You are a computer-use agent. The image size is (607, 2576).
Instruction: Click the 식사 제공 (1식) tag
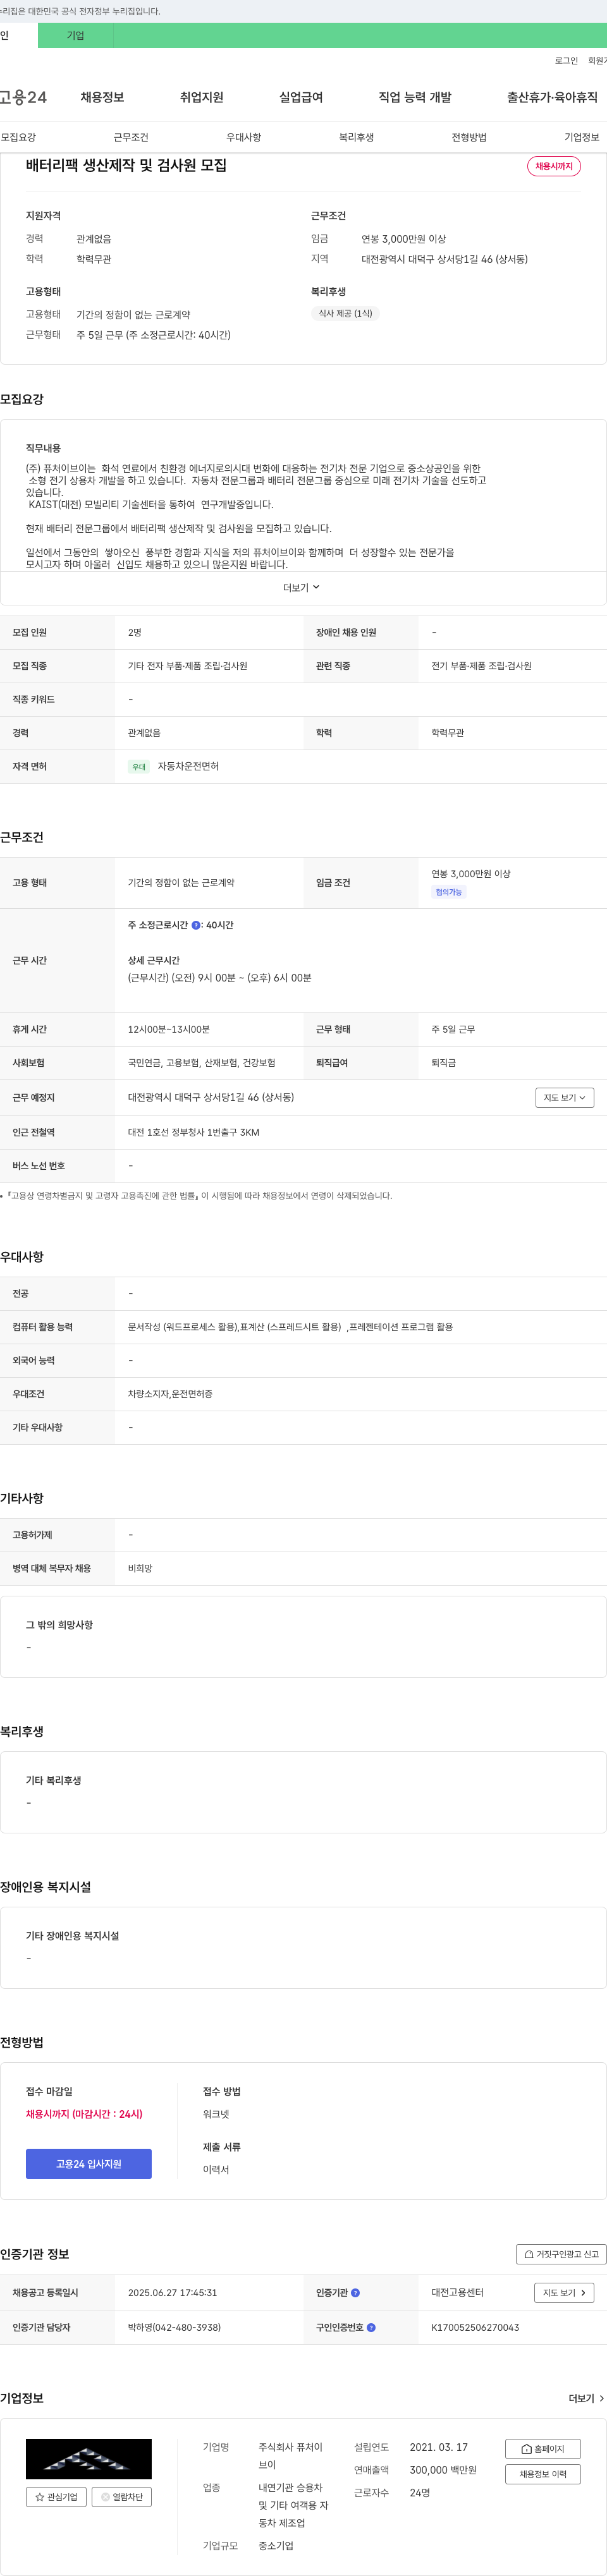coord(345,313)
